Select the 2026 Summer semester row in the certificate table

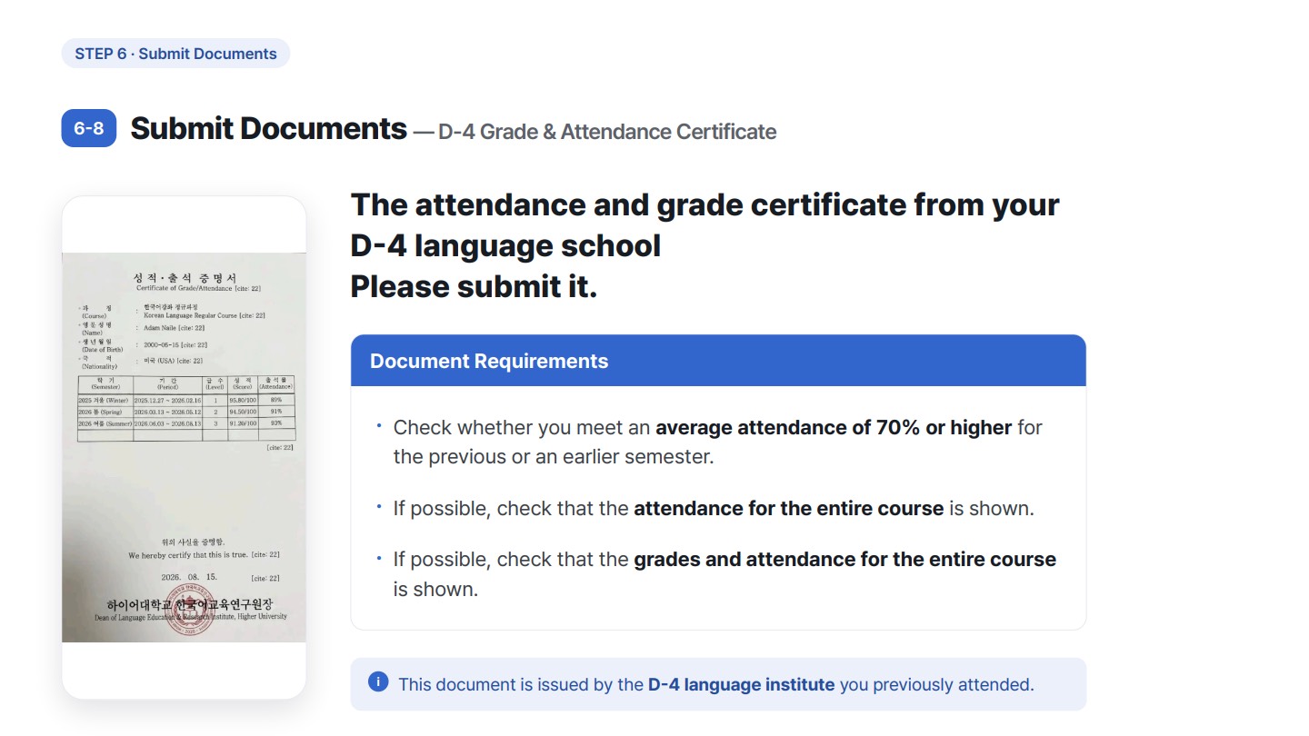point(185,423)
